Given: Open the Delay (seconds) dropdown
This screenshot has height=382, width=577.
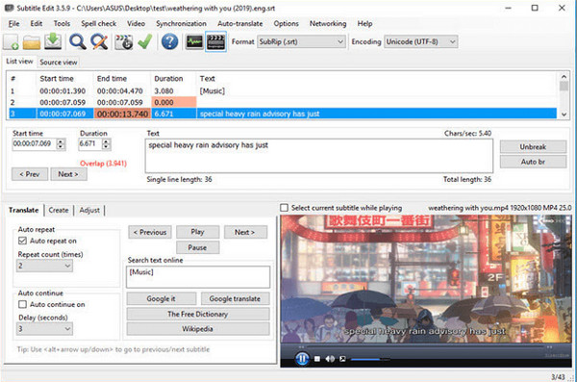Looking at the screenshot, I should tap(44, 329).
